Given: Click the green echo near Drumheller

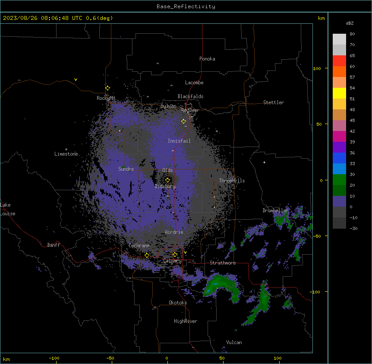Looking at the screenshot, I should [x=281, y=220].
